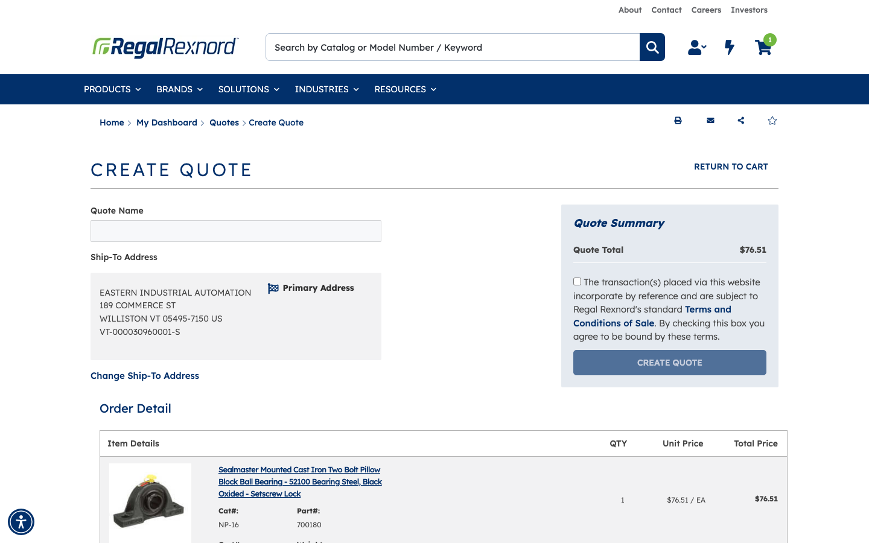Open the user account icon menu
Image resolution: width=869 pixels, height=543 pixels.
pos(697,47)
